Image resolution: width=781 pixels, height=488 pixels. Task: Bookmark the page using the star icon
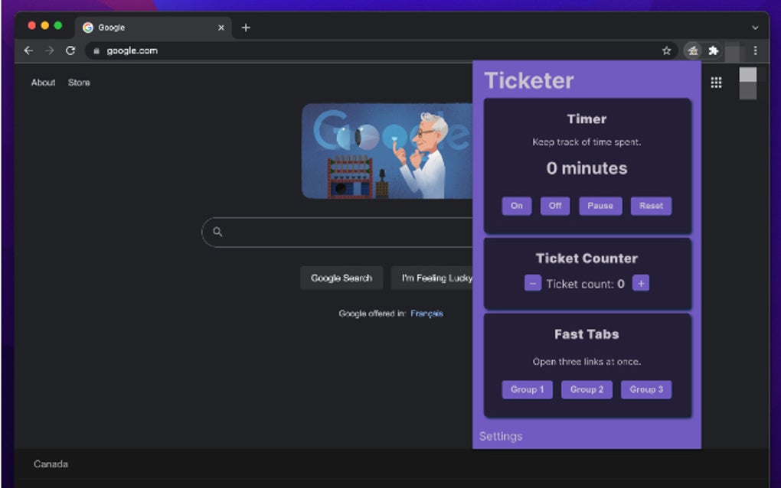tap(665, 50)
